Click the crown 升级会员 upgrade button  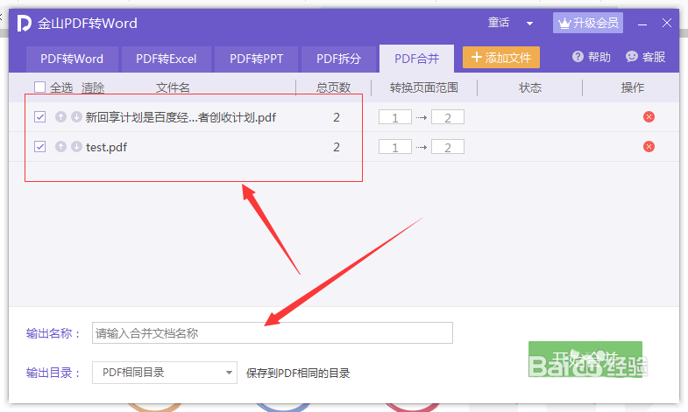pos(588,23)
